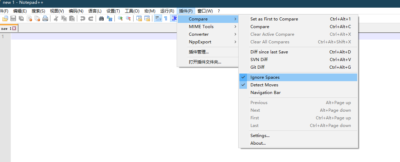
Task: Toggle the Show All Characters pilcrow icon
Action: pyautogui.click(x=166, y=18)
